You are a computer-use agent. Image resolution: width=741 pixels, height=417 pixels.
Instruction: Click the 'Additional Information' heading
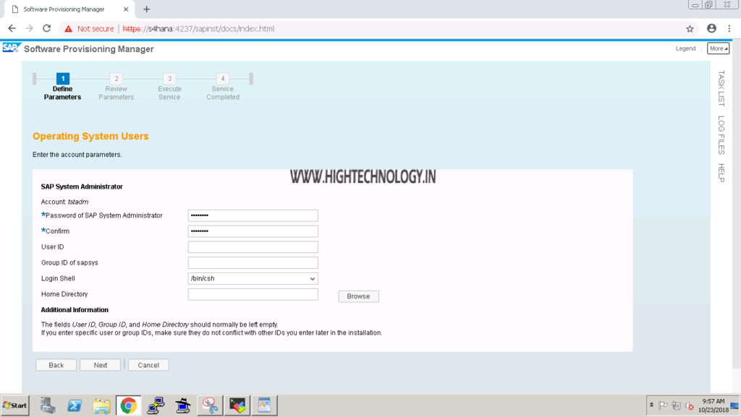click(75, 310)
